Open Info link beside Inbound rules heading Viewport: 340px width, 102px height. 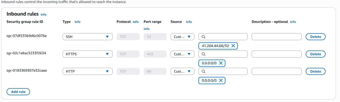tap(43, 15)
